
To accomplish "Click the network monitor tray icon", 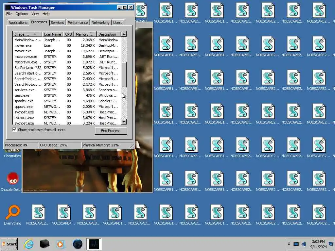I will point(296,244).
